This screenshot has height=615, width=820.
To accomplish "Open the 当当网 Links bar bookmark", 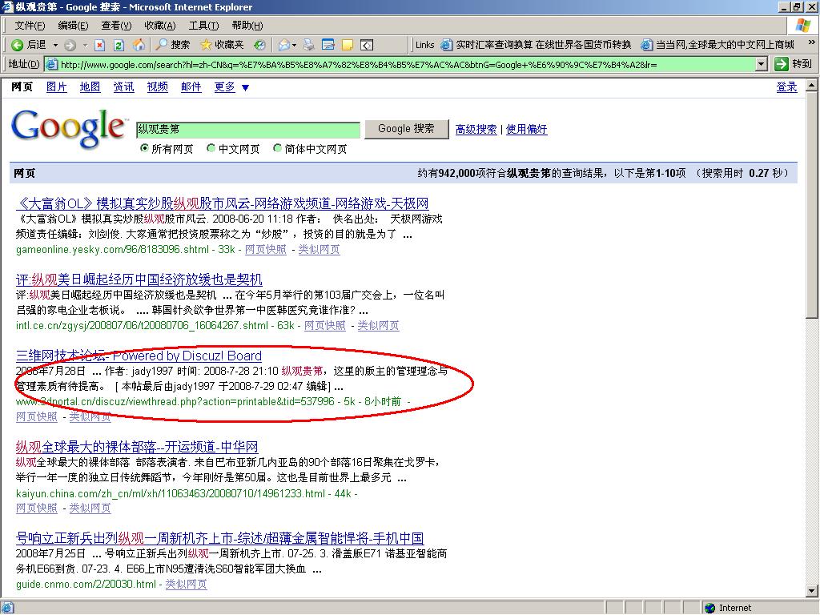I will pyautogui.click(x=717, y=45).
